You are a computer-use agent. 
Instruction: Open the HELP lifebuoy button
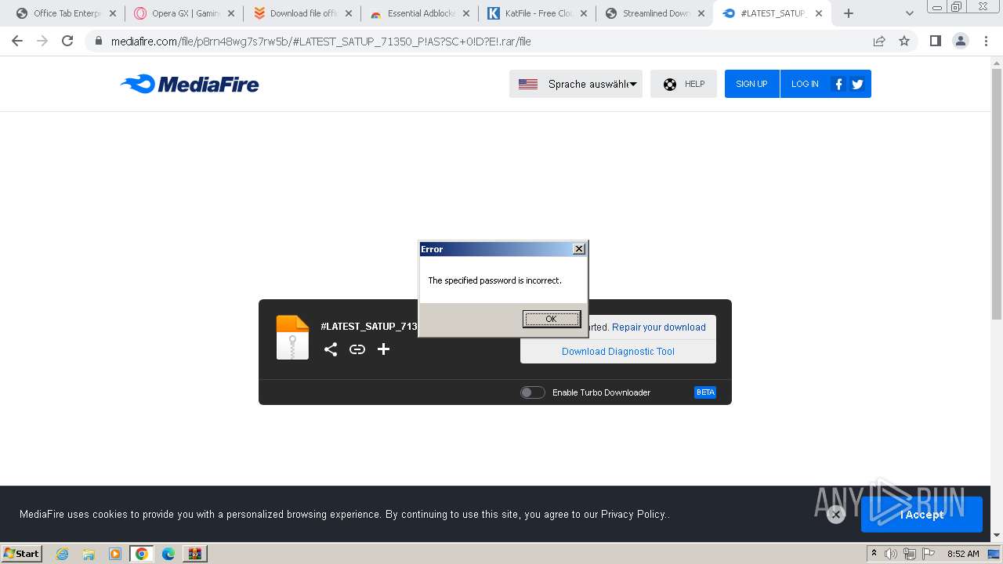tap(683, 84)
